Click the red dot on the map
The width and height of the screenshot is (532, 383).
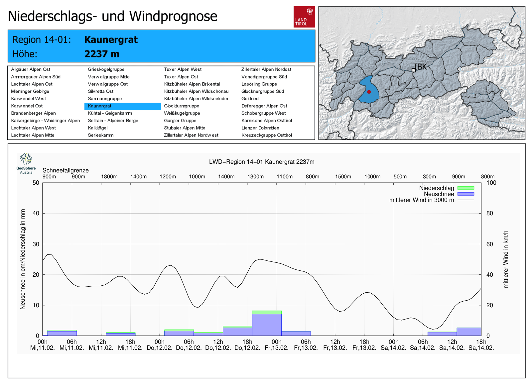pyautogui.click(x=369, y=92)
